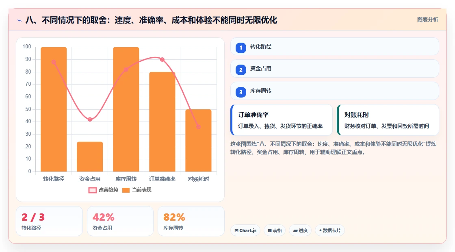This screenshot has width=455, height=252.
Task: Open the 对账耗时 info card
Action: 388,120
